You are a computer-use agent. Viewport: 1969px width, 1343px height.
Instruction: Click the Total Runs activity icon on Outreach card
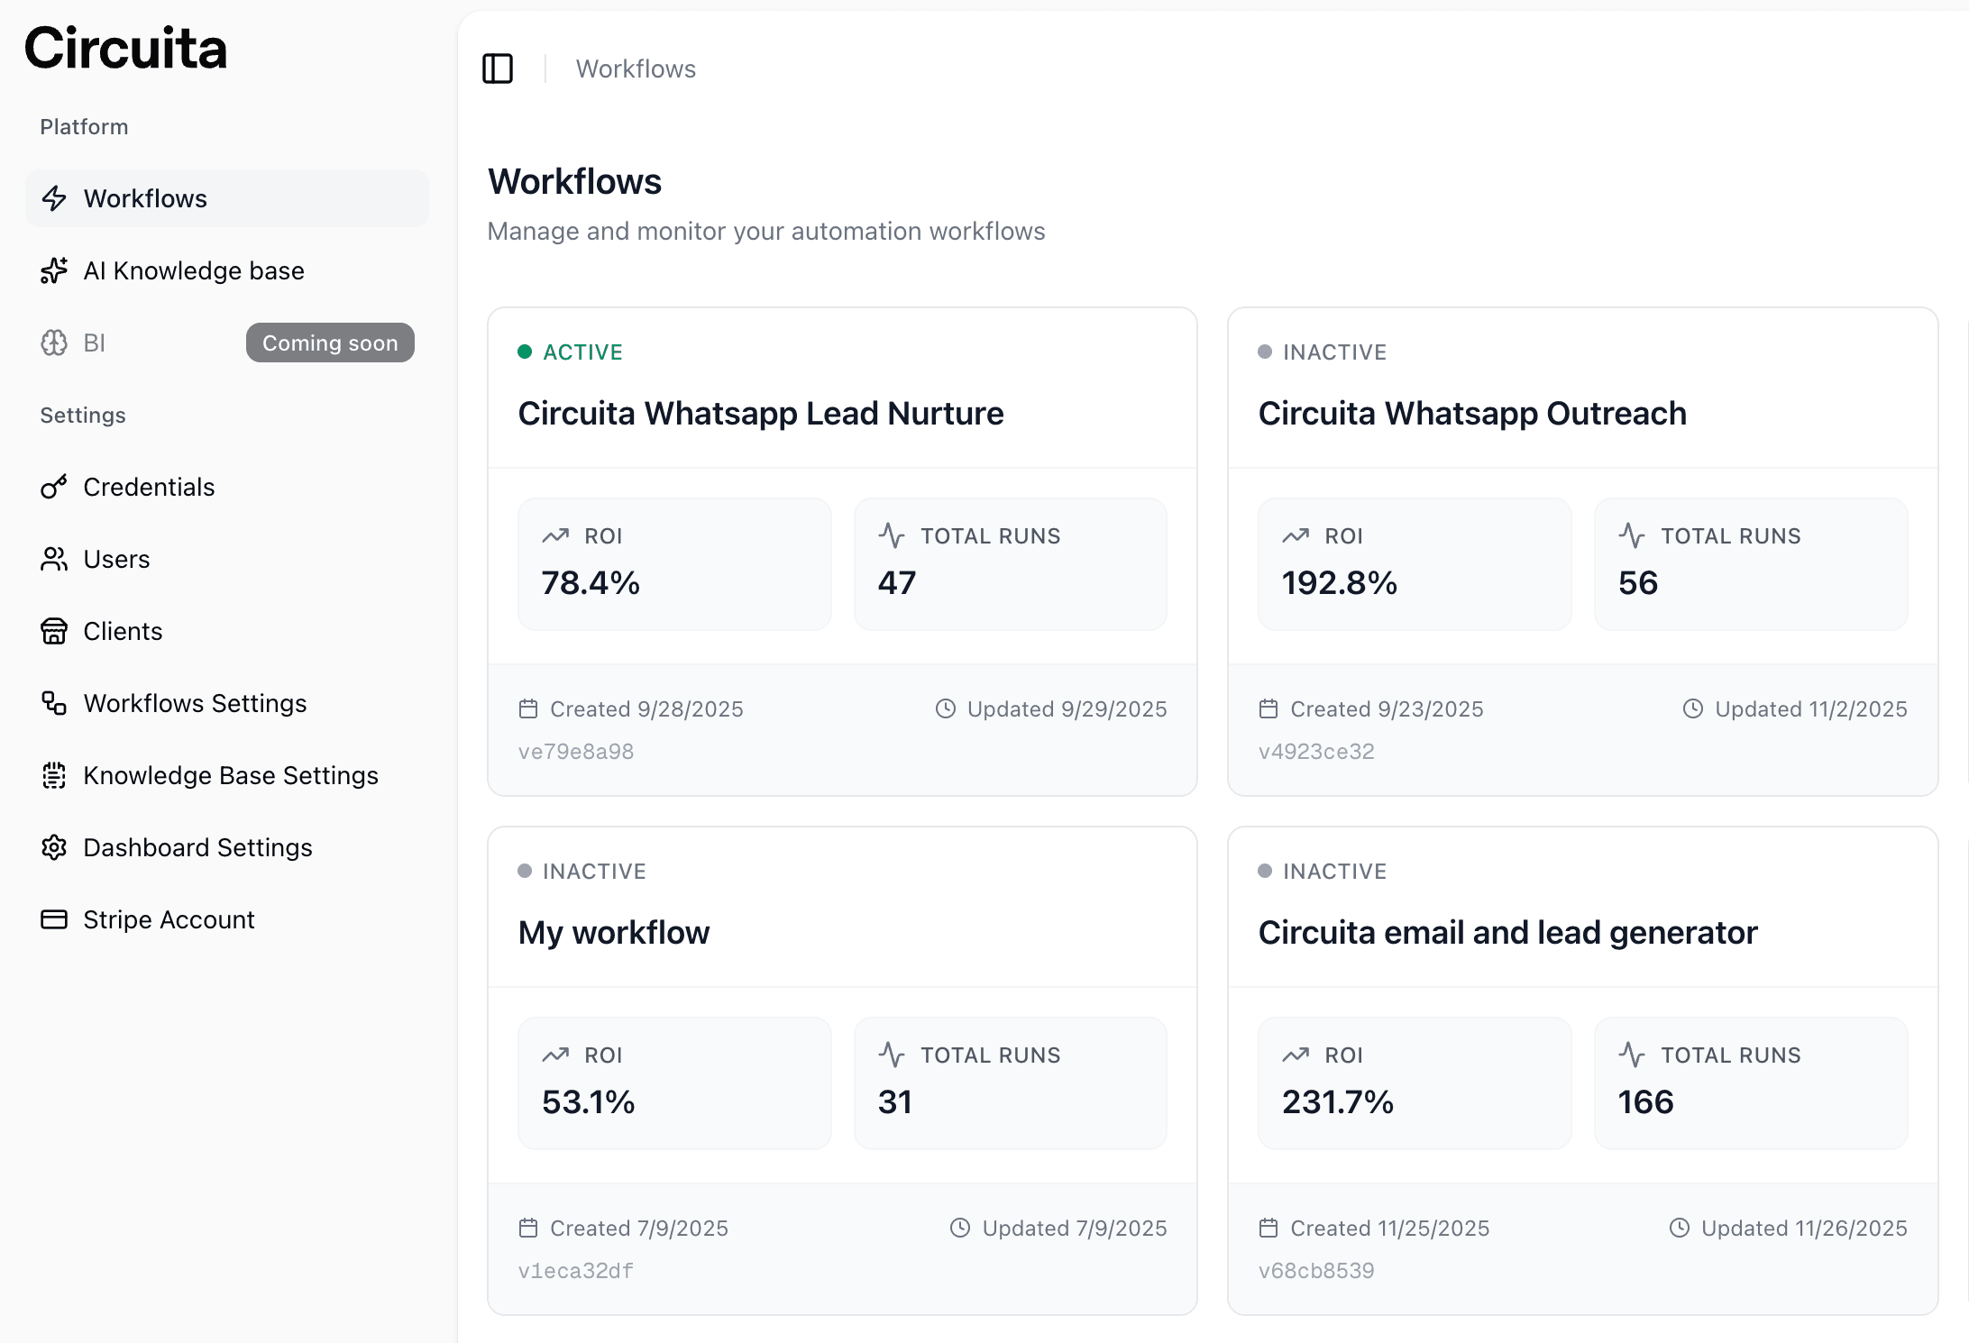click(x=1632, y=535)
